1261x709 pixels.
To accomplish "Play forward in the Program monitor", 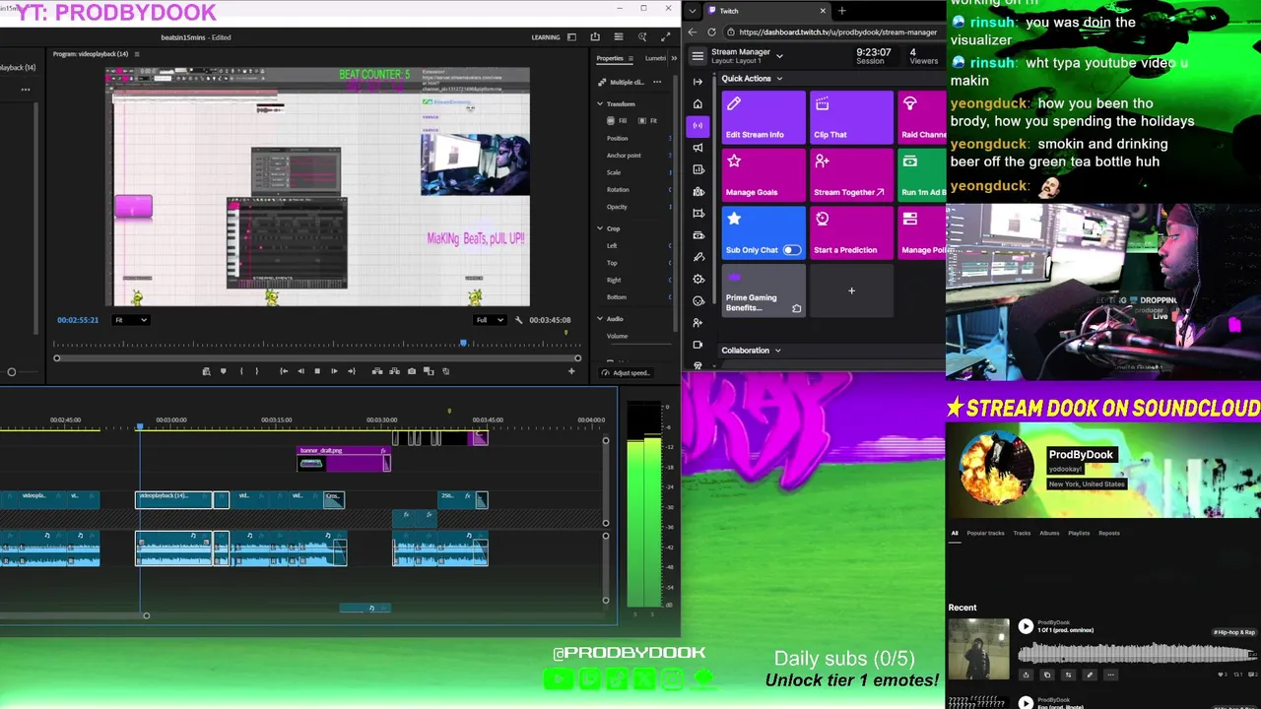I will 334,371.
